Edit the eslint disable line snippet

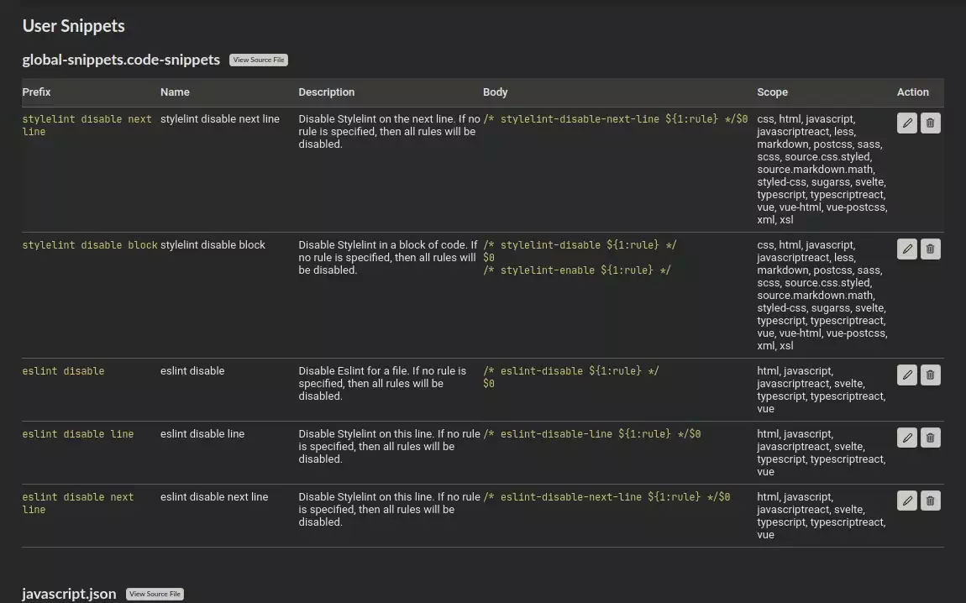point(907,438)
